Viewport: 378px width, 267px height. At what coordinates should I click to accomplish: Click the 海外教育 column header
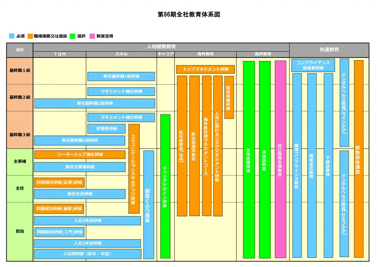coord(205,54)
